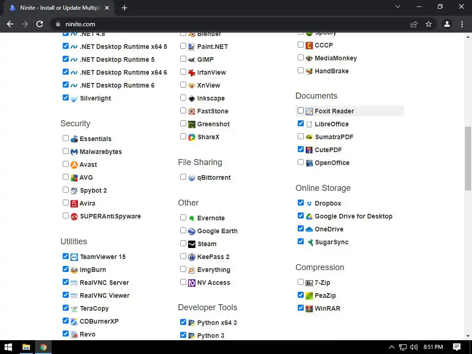Open the volume tray icon
472x354 pixels.
(414, 347)
